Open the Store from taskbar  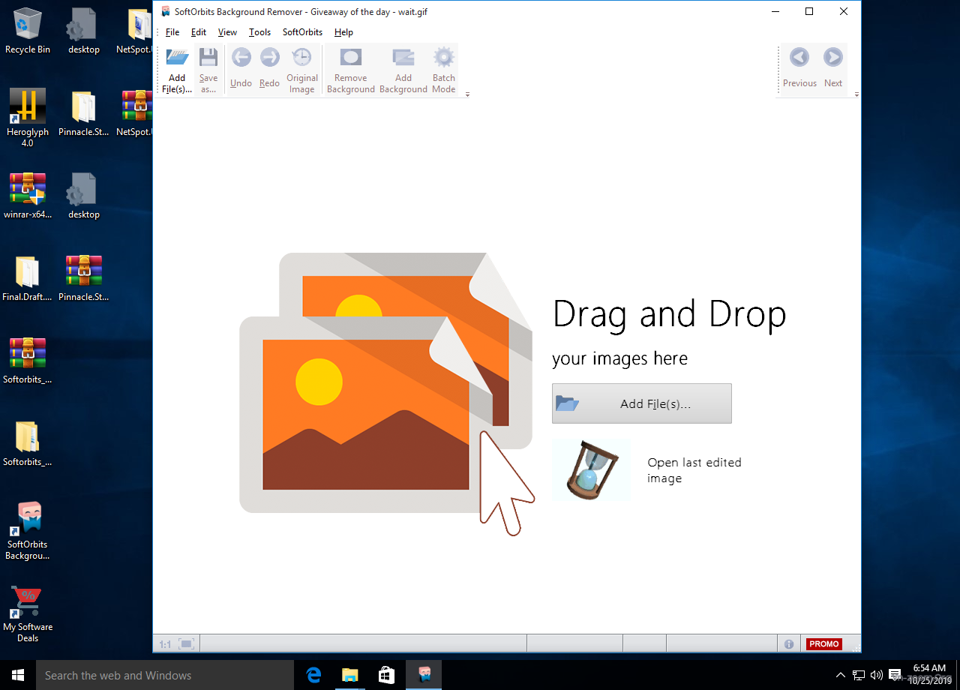tap(387, 675)
